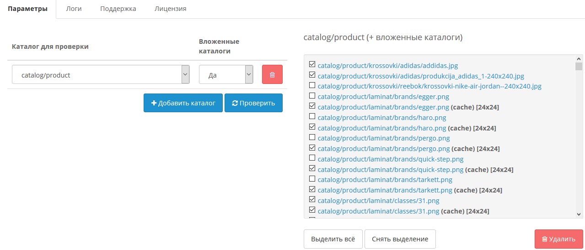The height and width of the screenshot is (250, 585).
Task: Click the file list scrollbar thumb
Action: point(579,67)
